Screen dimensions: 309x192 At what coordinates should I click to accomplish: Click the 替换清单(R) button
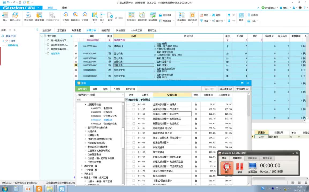[242, 89]
